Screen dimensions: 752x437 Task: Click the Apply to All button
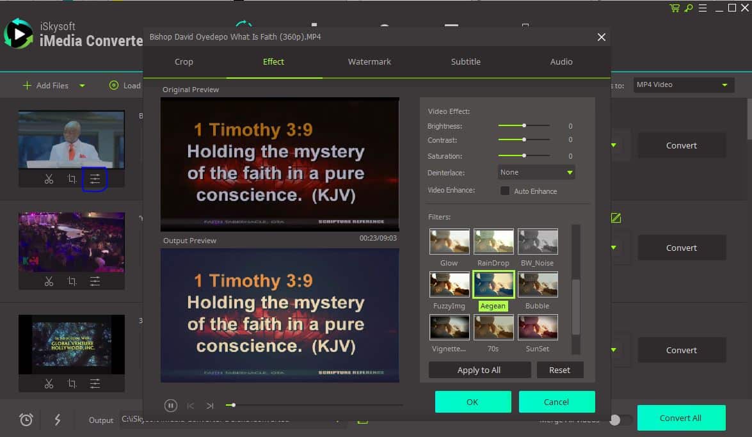(479, 370)
